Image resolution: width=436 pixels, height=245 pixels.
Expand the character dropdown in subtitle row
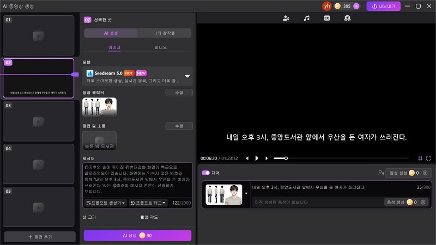pos(246,193)
